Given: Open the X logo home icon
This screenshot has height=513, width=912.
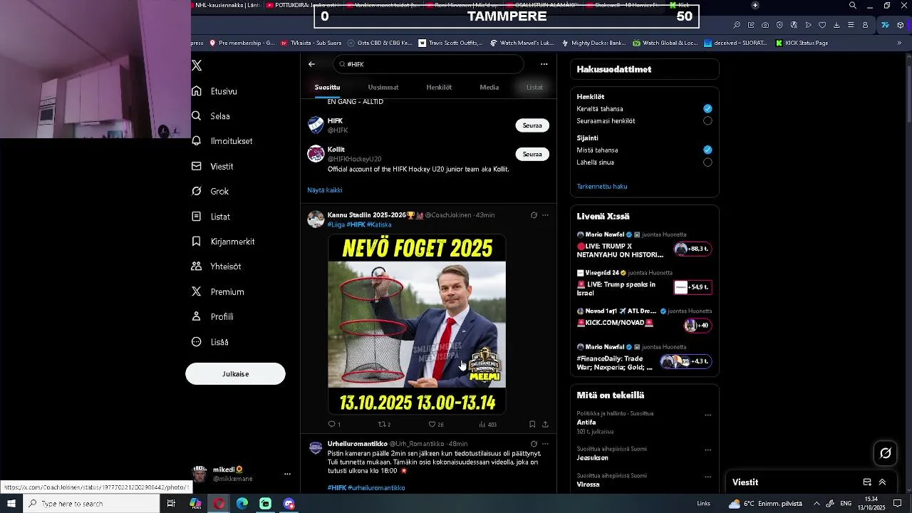Looking at the screenshot, I should click(x=197, y=66).
